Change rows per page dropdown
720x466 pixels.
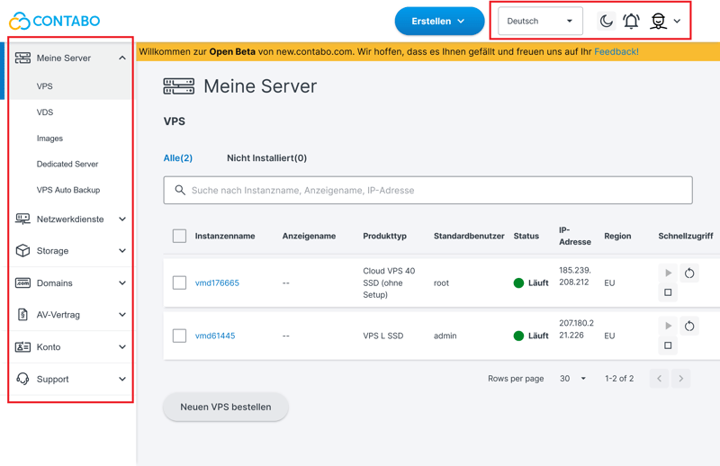pyautogui.click(x=572, y=379)
